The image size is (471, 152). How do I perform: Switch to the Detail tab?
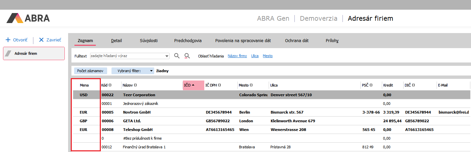pyautogui.click(x=116, y=41)
